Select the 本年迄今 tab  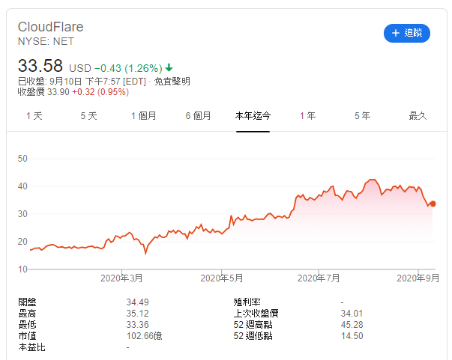(253, 116)
